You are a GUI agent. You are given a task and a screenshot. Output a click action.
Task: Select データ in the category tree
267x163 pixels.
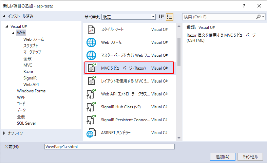coord(21,110)
